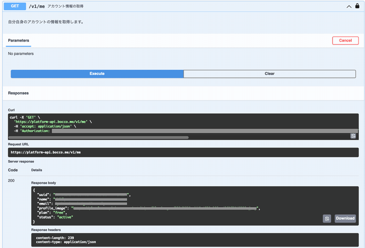Click the Response body label
Image resolution: width=365 pixels, height=248 pixels.
point(43,183)
